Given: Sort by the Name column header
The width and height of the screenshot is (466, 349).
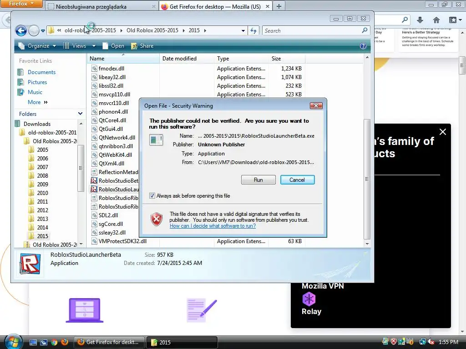Looking at the screenshot, I should 123,59.
